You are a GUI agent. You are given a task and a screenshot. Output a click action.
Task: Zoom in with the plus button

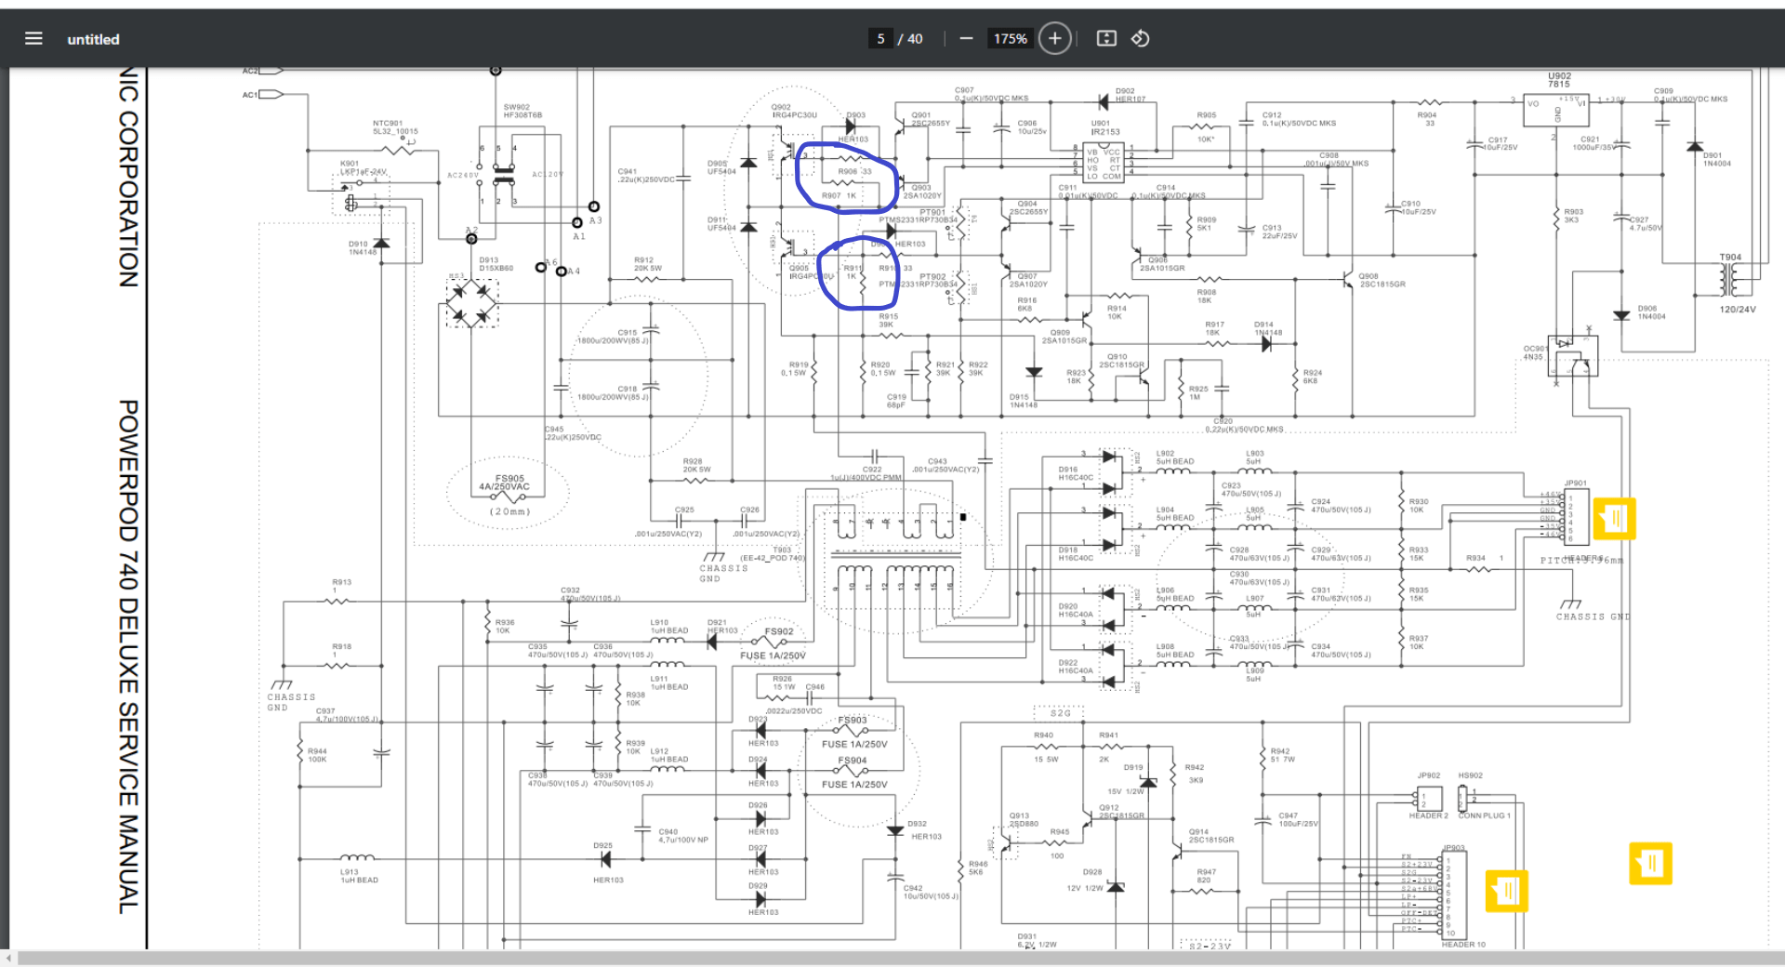(1054, 38)
